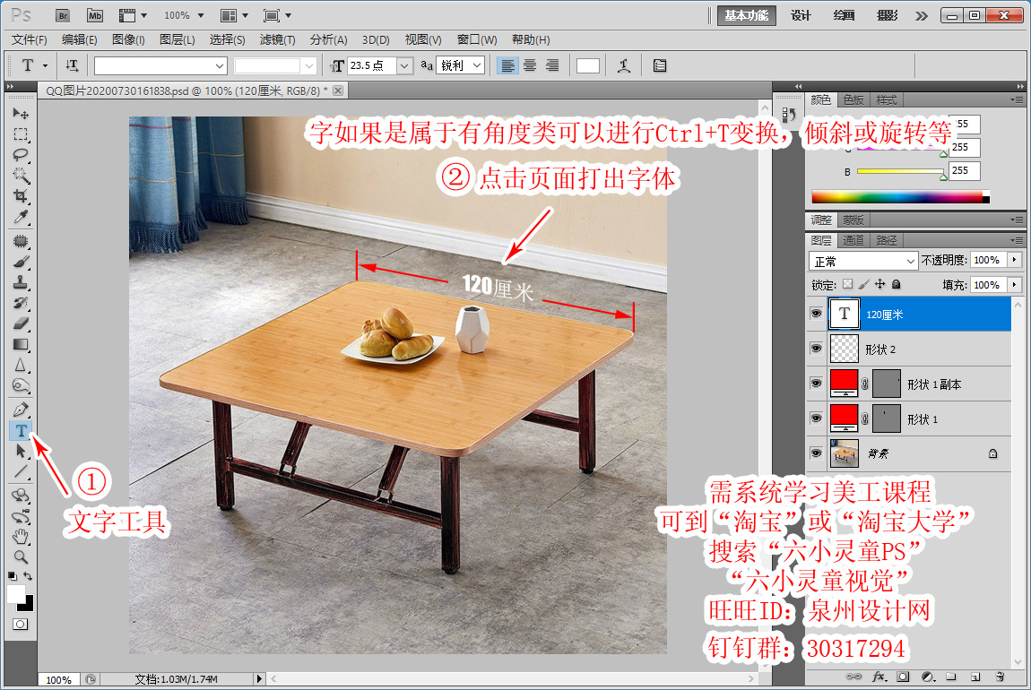Viewport: 1031px width, 690px height.
Task: Open the 滤镜(T) menu
Action: tap(278, 40)
